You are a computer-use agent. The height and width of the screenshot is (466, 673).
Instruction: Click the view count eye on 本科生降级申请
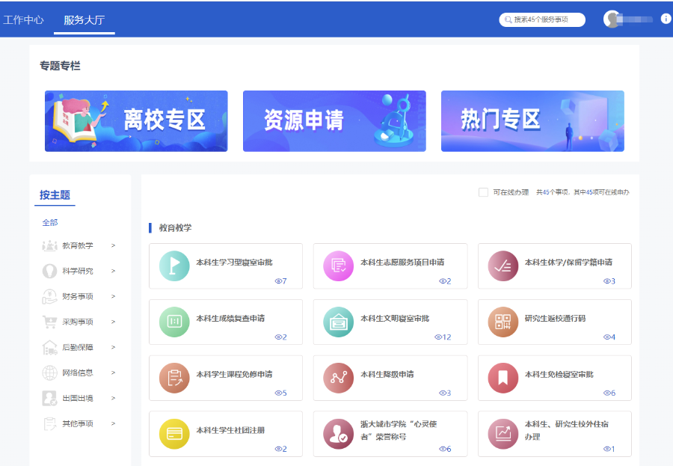[442, 393]
